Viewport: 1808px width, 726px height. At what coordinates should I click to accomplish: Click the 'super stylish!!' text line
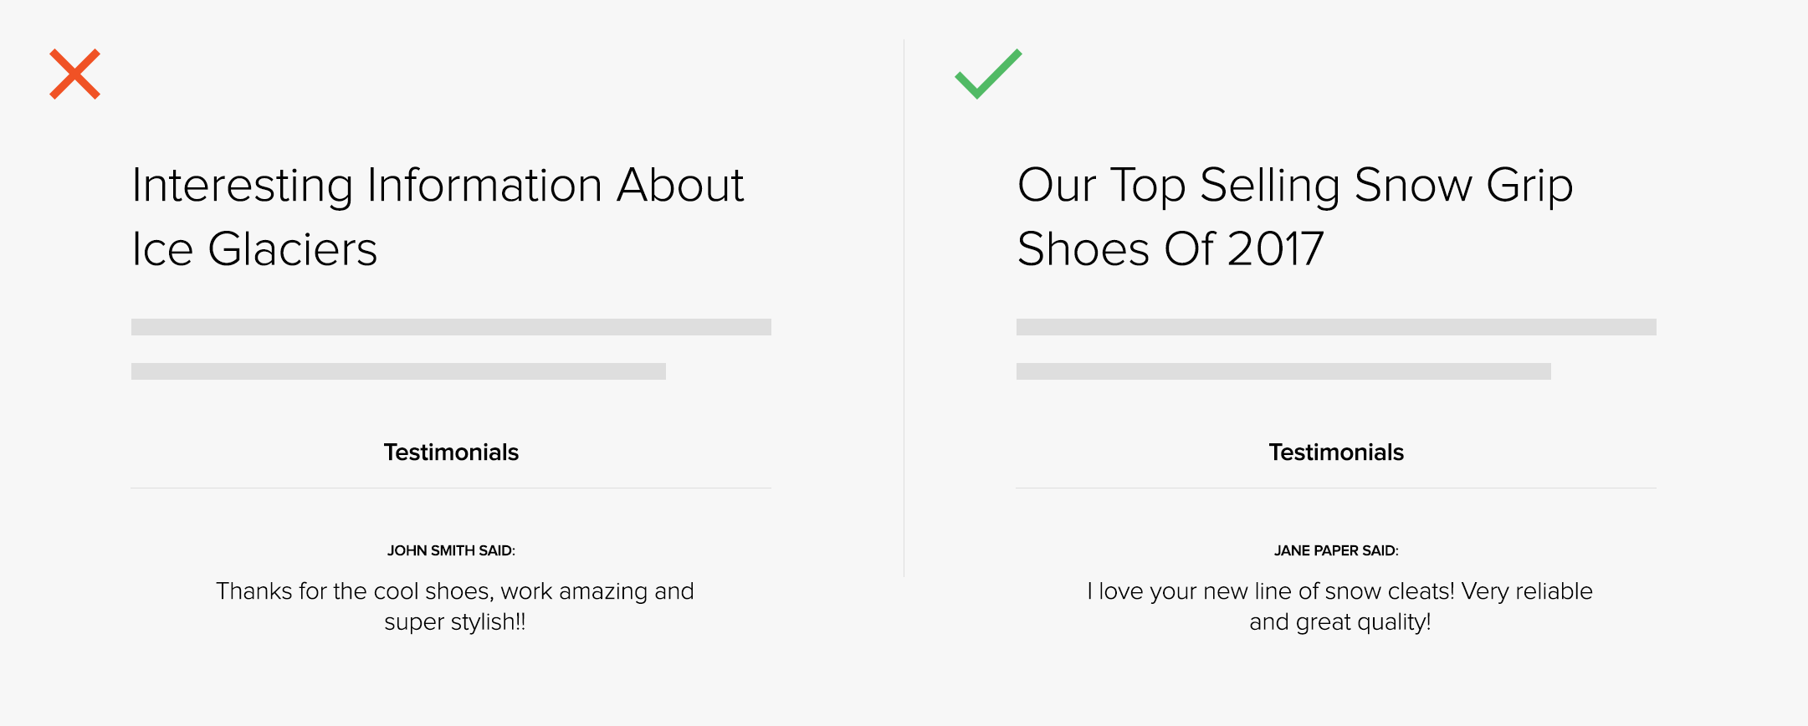(455, 622)
